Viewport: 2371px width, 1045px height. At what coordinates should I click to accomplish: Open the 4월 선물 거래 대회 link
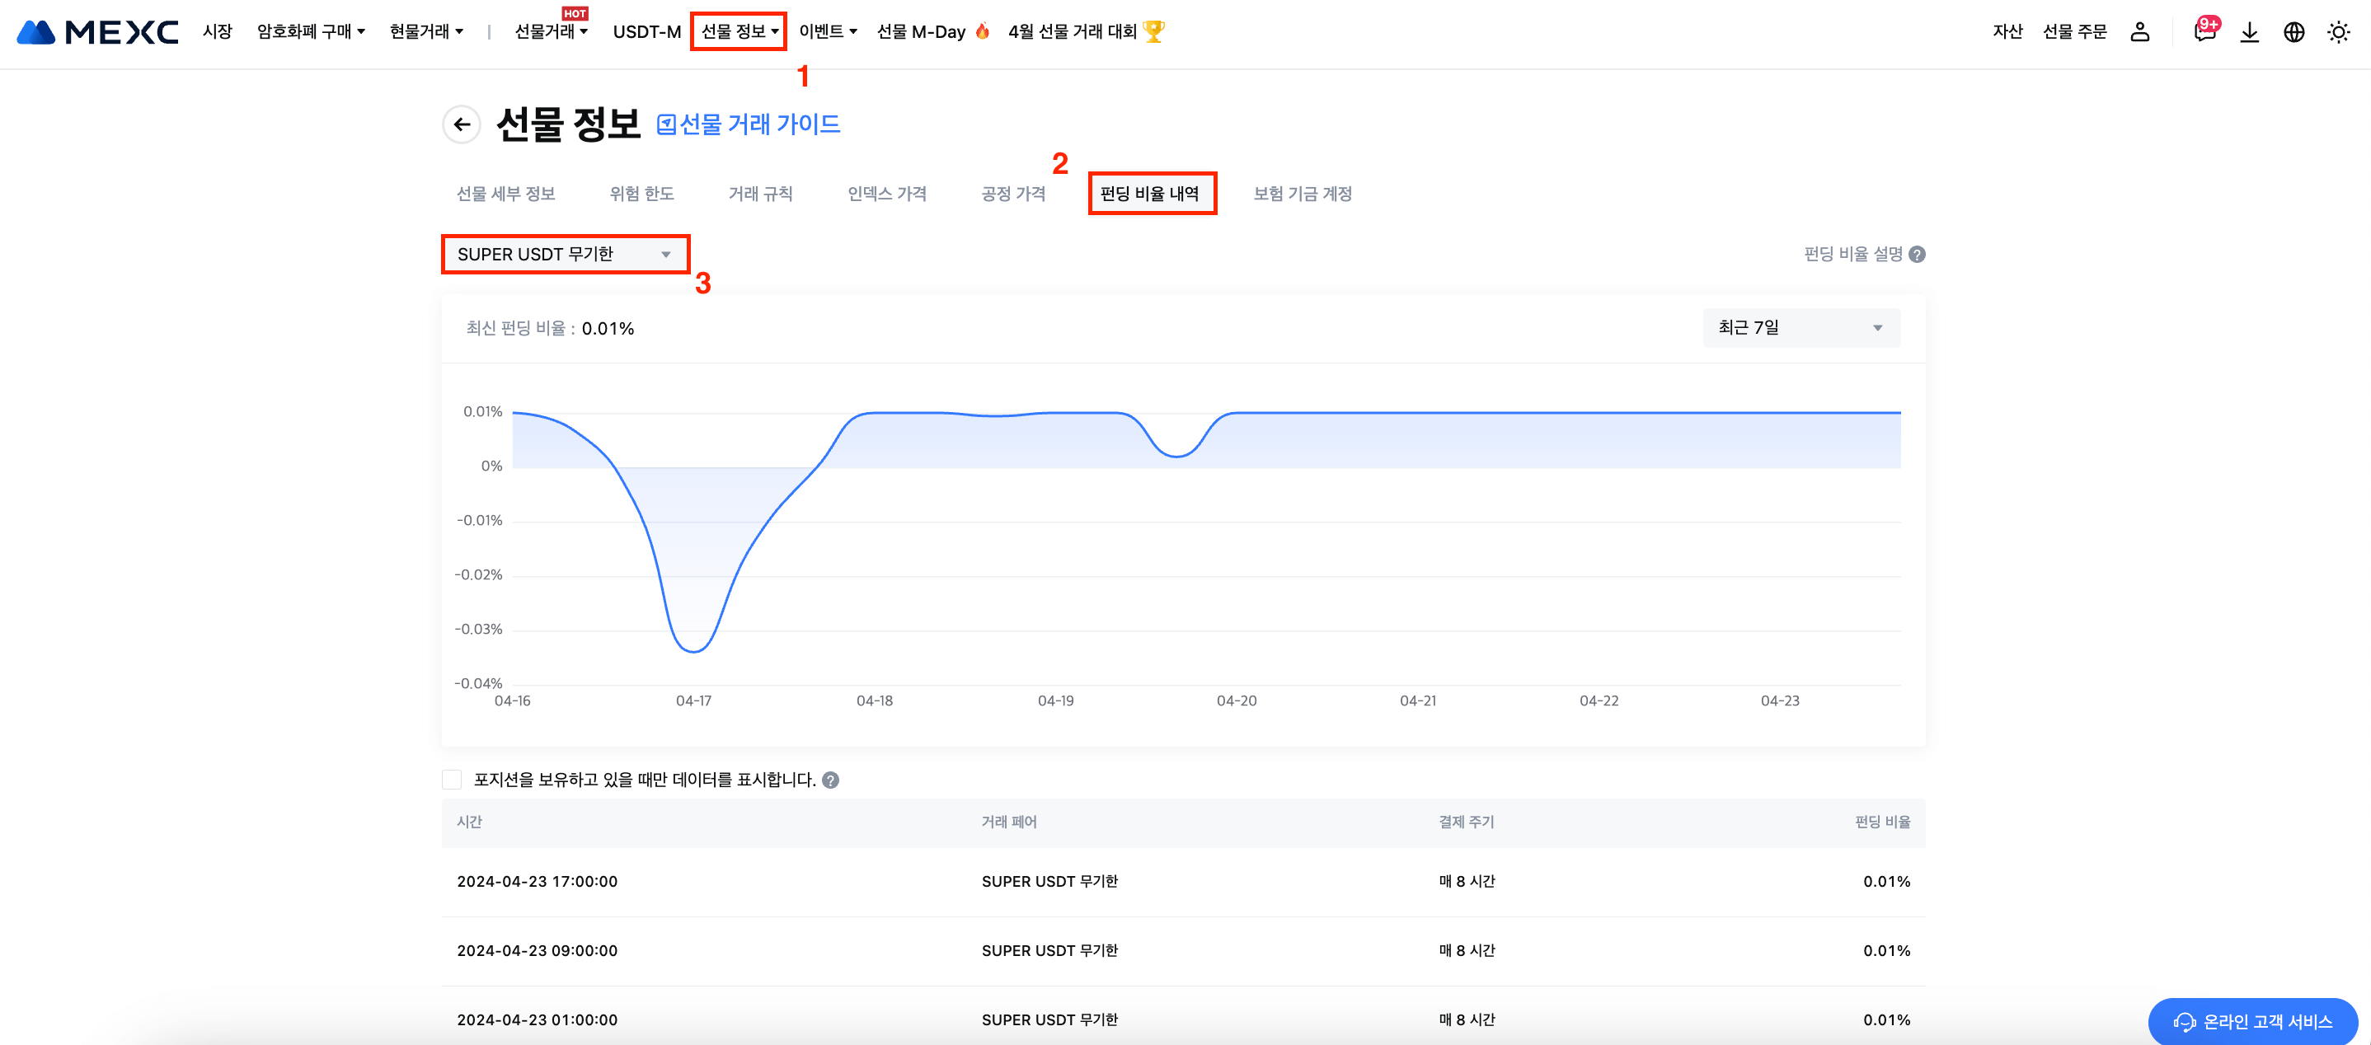click(x=1085, y=32)
